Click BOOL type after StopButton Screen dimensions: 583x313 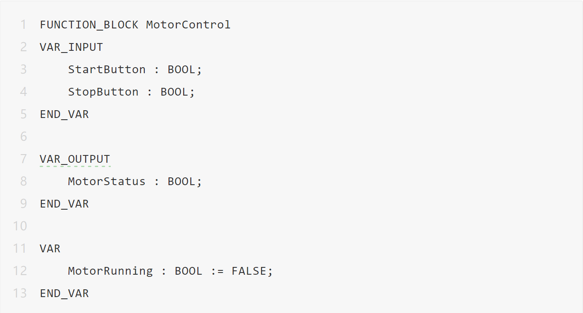[174, 92]
